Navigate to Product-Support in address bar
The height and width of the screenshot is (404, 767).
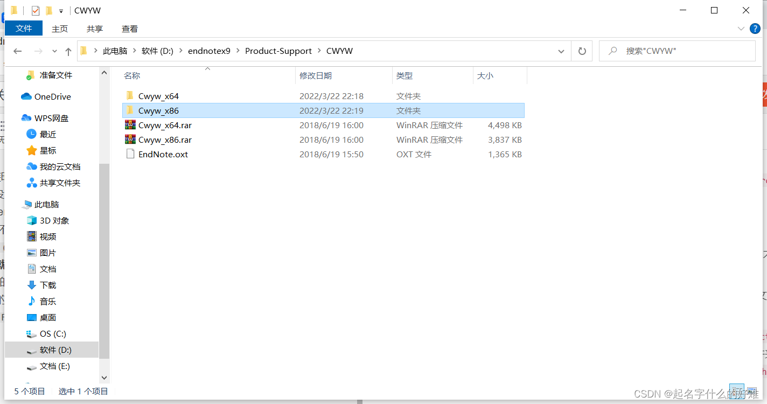278,51
